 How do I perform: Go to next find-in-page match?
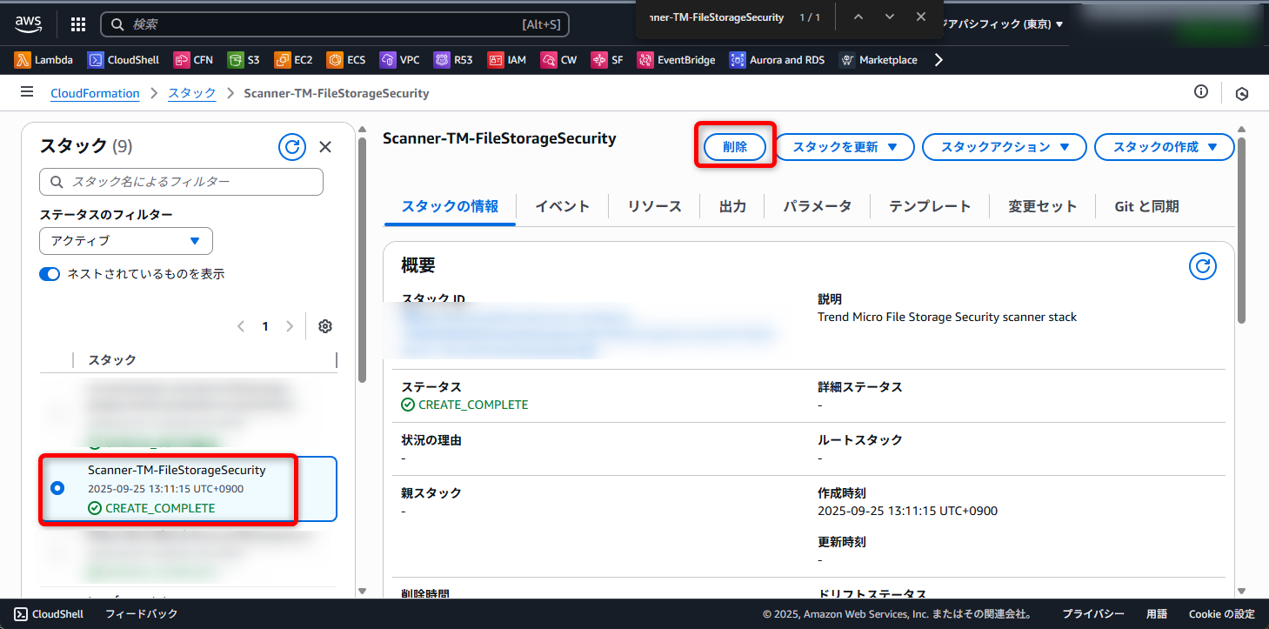coord(890,17)
